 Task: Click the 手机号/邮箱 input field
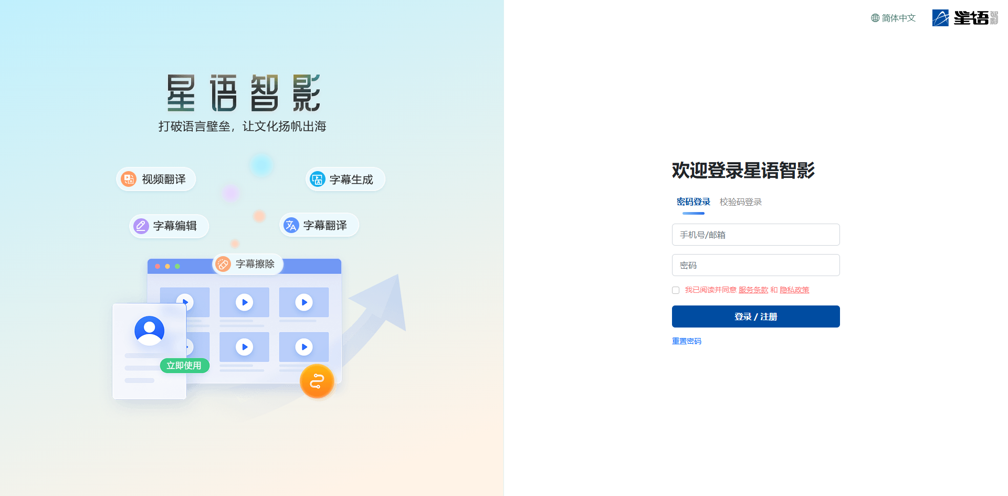point(756,235)
